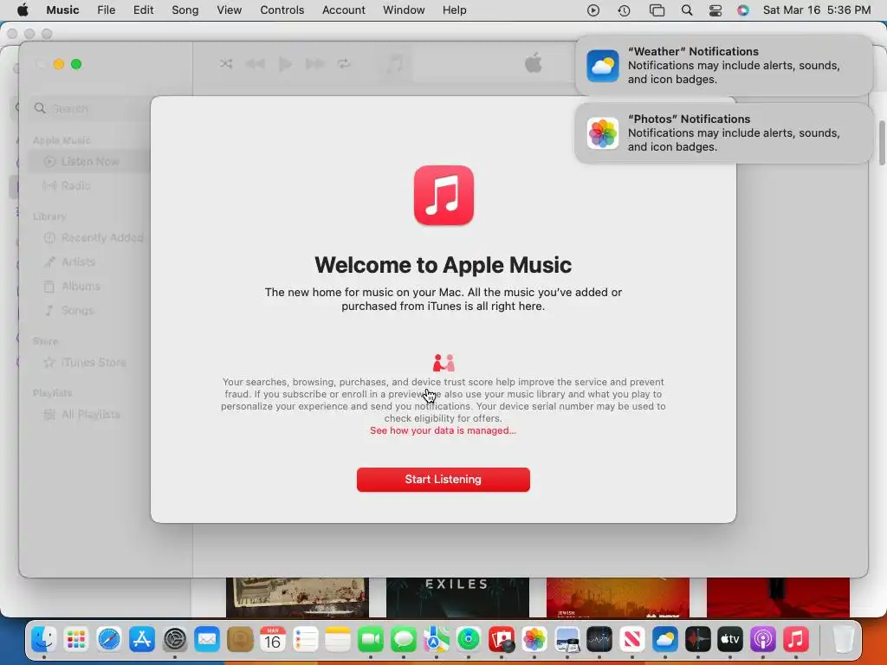Open Launchpad from the Dock
The width and height of the screenshot is (887, 665).
(76, 640)
